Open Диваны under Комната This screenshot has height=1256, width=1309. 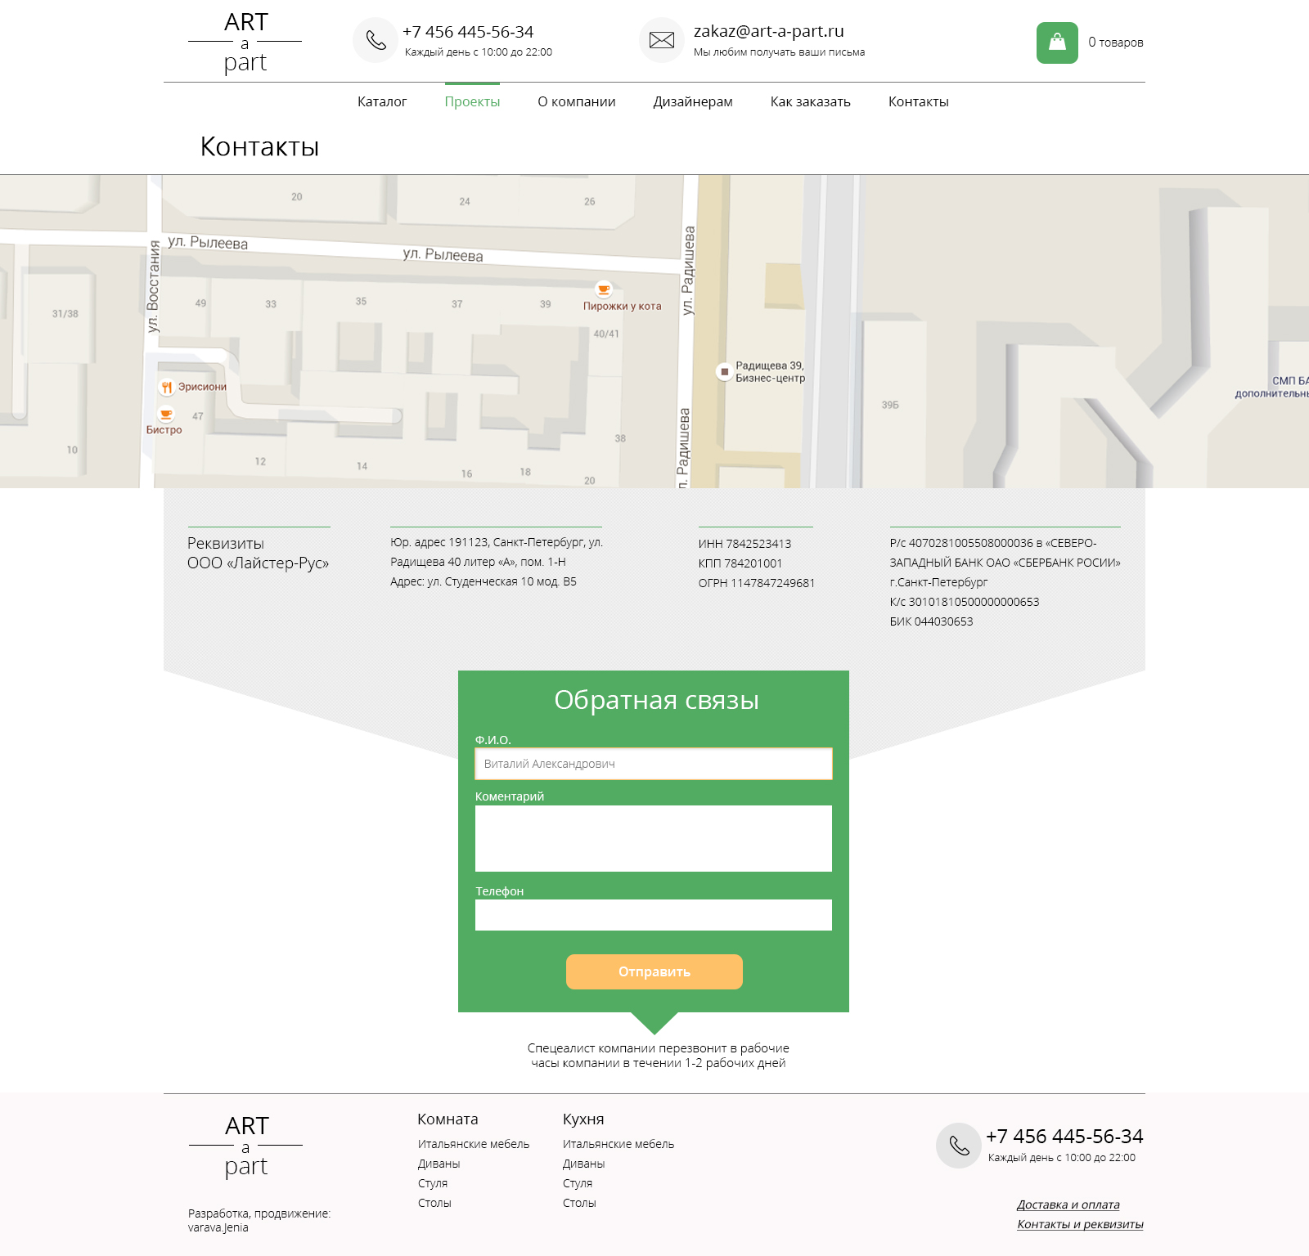point(439,1164)
